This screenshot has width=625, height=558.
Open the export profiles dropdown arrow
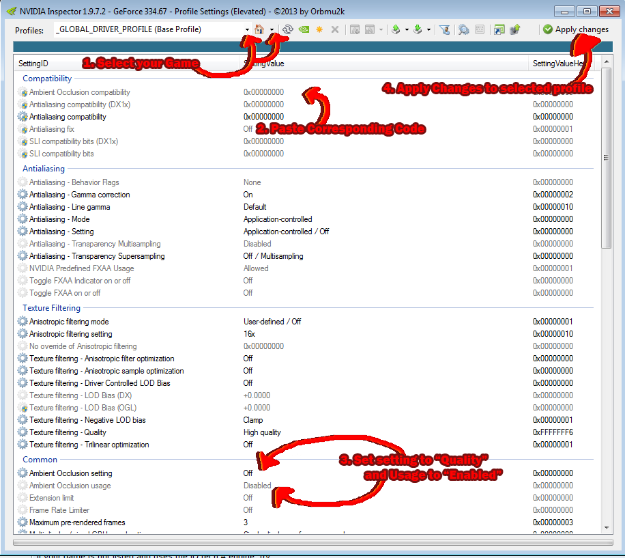pyautogui.click(x=407, y=29)
